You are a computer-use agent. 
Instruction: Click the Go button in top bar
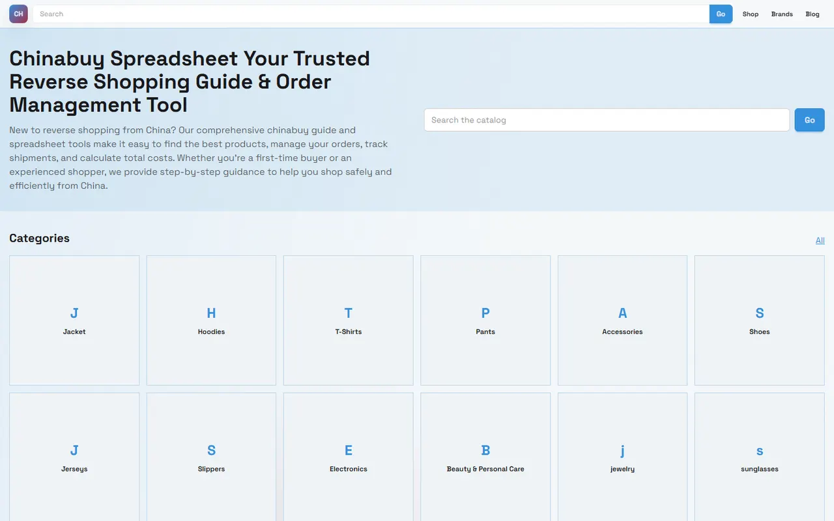click(x=721, y=14)
